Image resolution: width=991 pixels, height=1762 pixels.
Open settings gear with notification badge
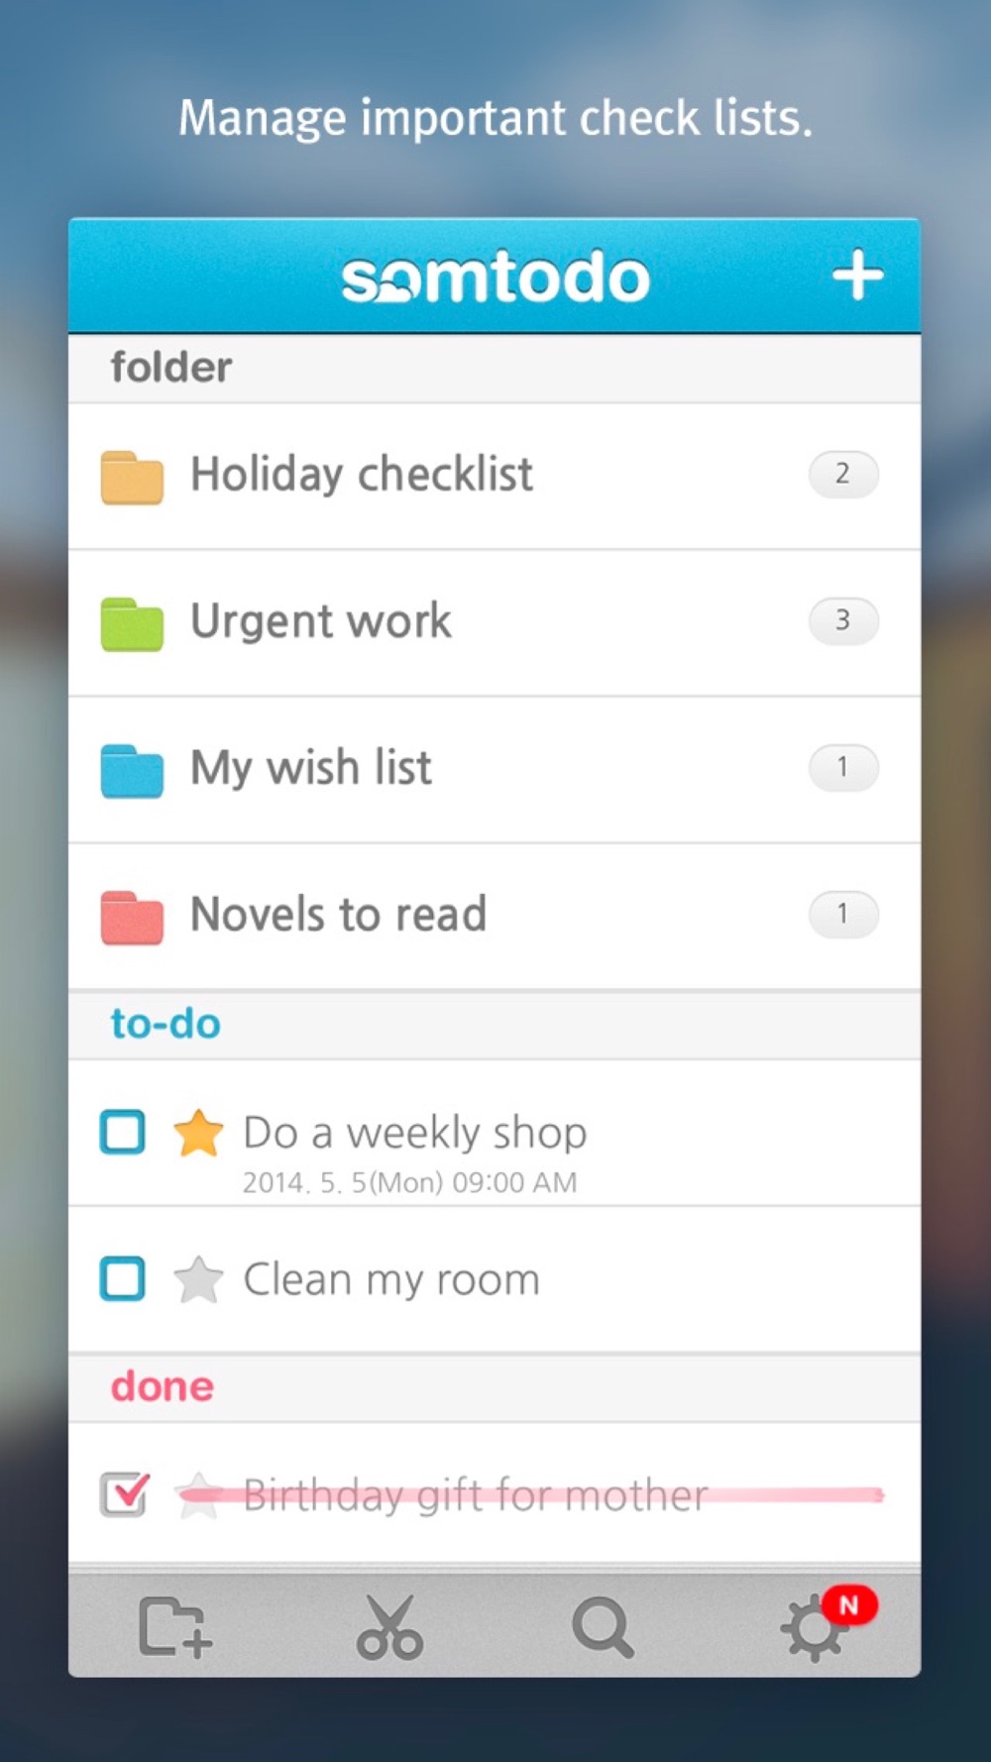pyautogui.click(x=816, y=1628)
